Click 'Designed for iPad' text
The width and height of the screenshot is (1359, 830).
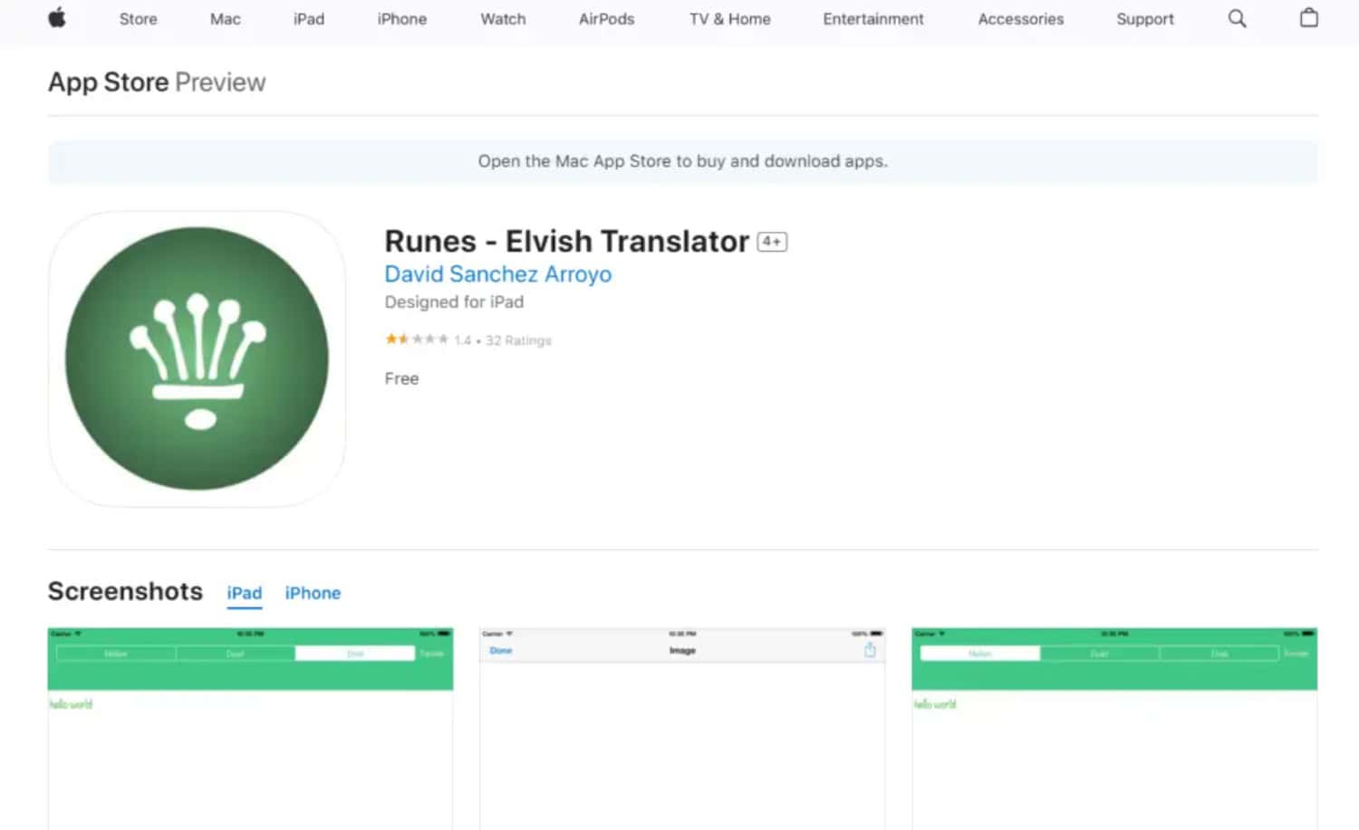[454, 302]
